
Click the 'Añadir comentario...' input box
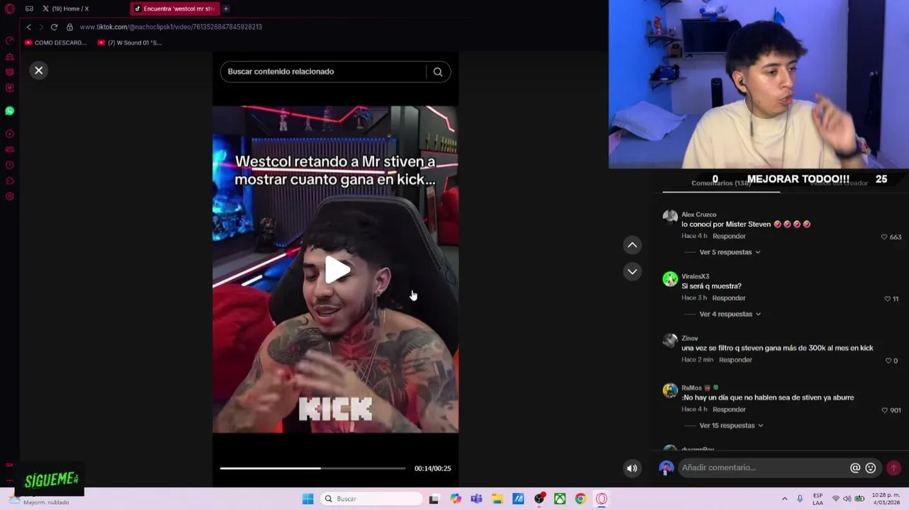764,467
